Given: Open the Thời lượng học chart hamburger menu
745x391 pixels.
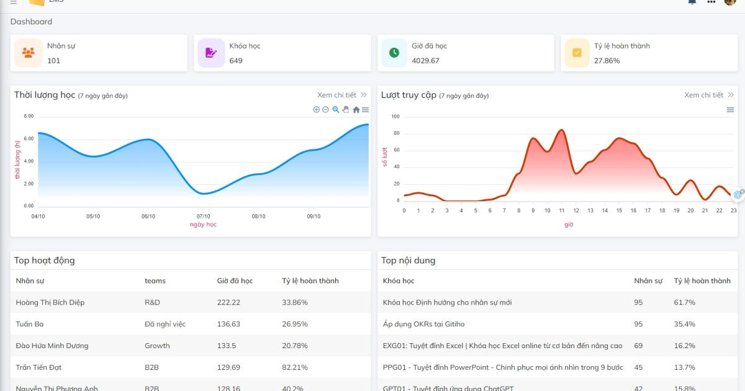Looking at the screenshot, I should (365, 110).
